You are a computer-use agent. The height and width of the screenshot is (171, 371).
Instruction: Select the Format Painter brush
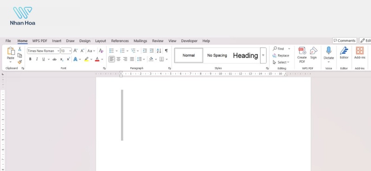pyautogui.click(x=19, y=62)
